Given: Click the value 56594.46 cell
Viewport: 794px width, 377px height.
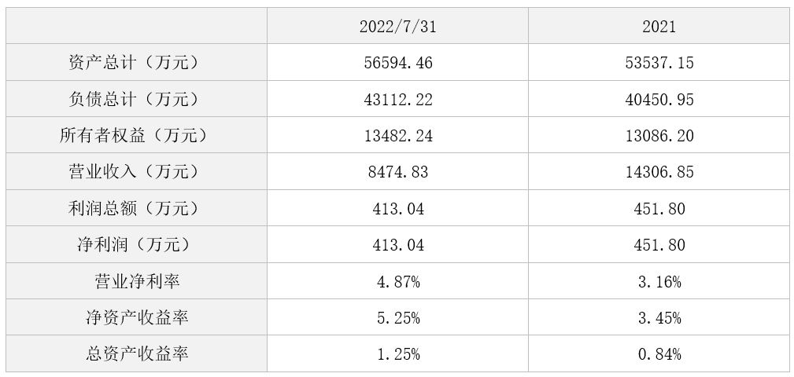Looking at the screenshot, I should click(397, 62).
